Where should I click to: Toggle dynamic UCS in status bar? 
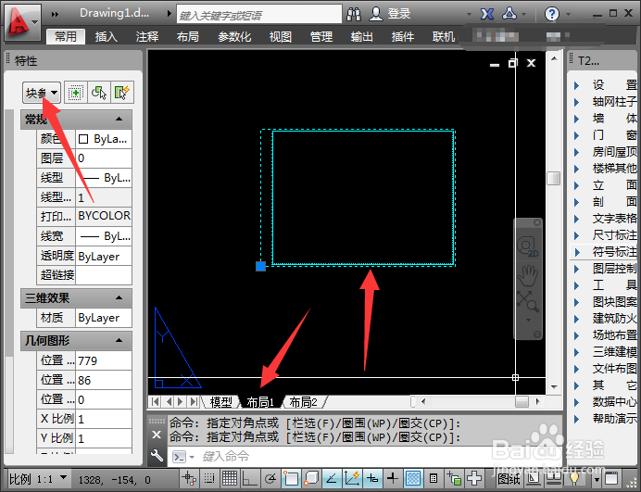click(x=352, y=478)
